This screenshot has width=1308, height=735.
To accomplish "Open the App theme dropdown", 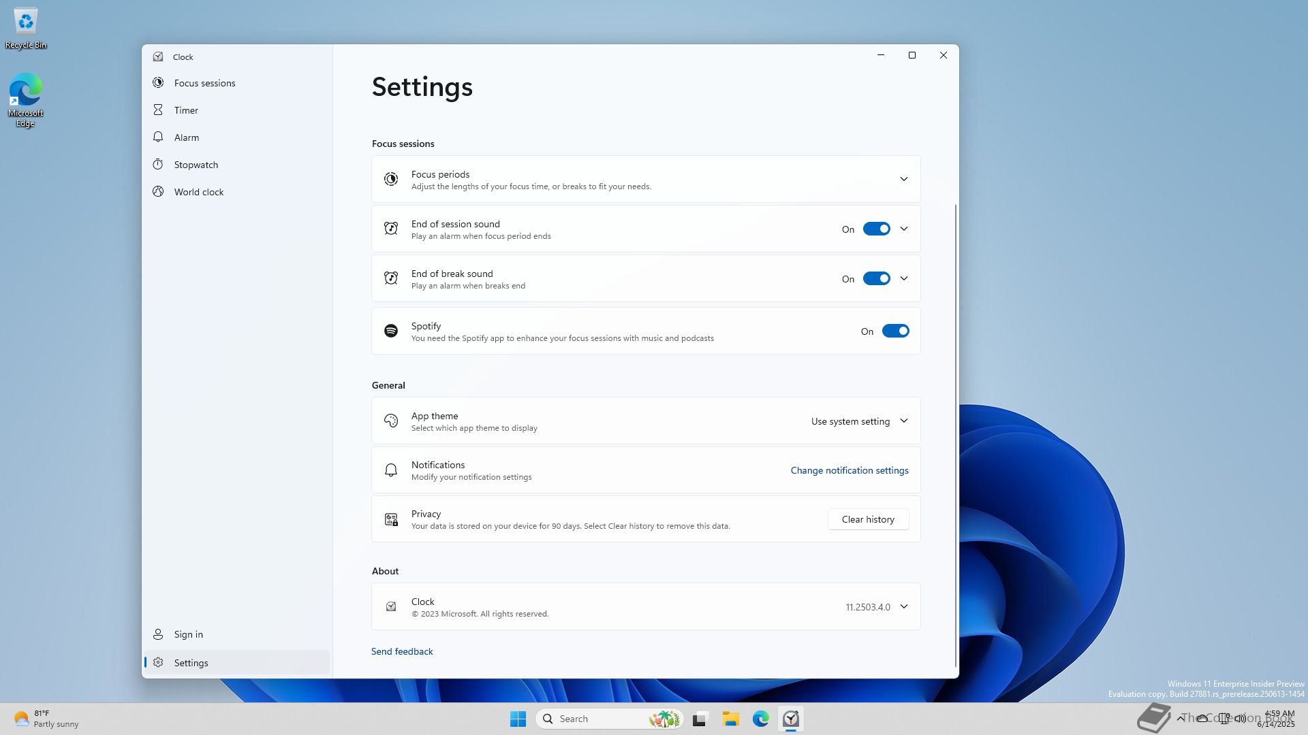I will (859, 421).
